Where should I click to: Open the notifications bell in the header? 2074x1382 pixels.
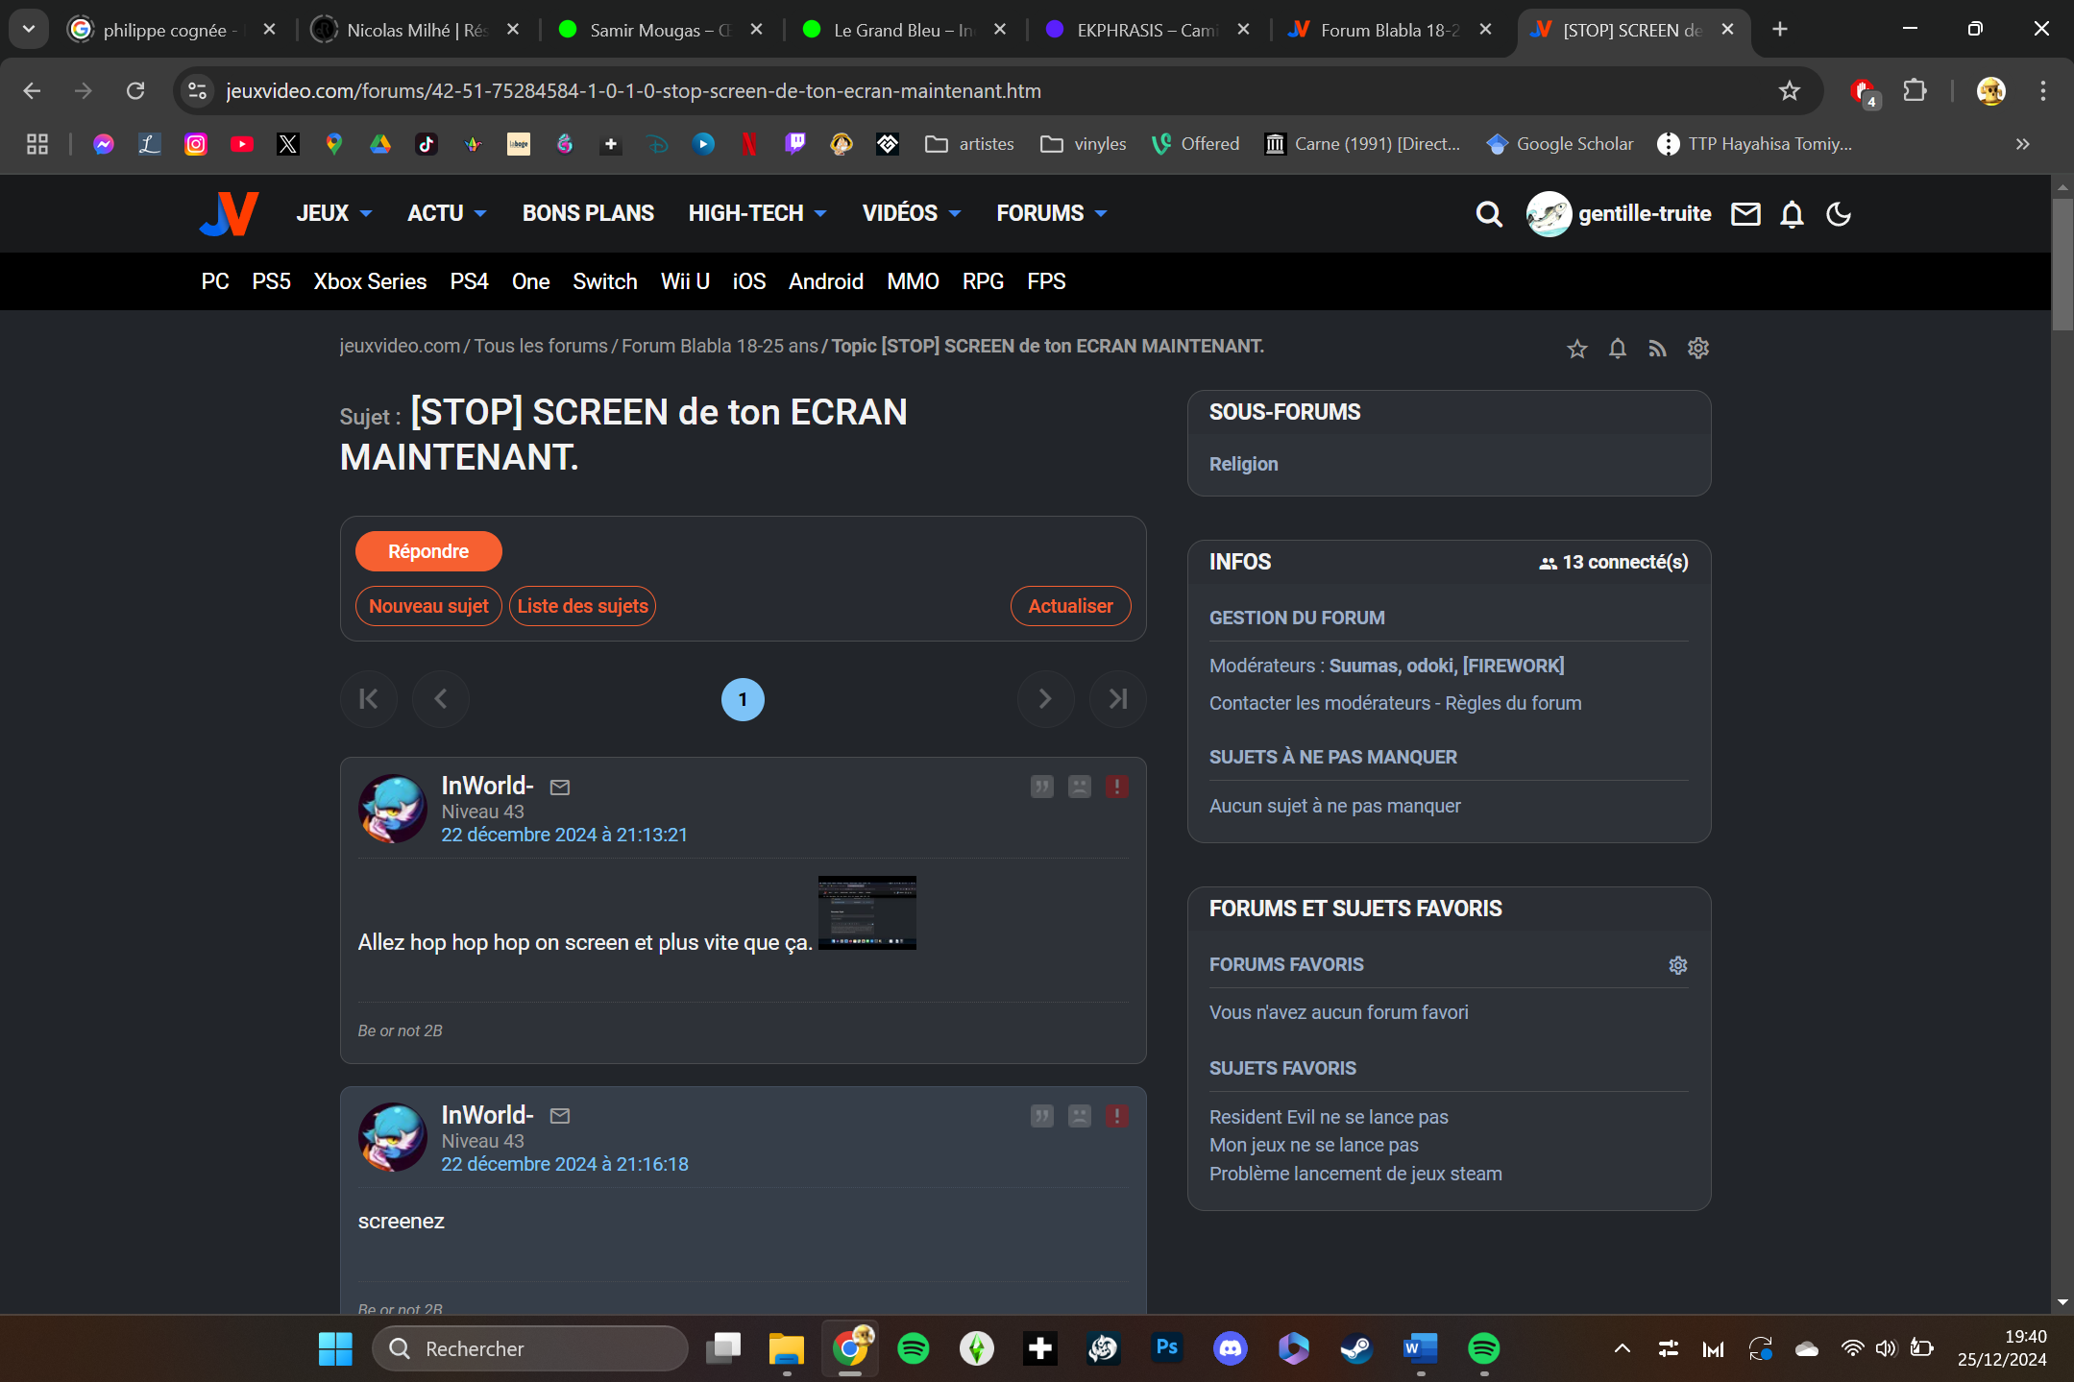[1791, 214]
